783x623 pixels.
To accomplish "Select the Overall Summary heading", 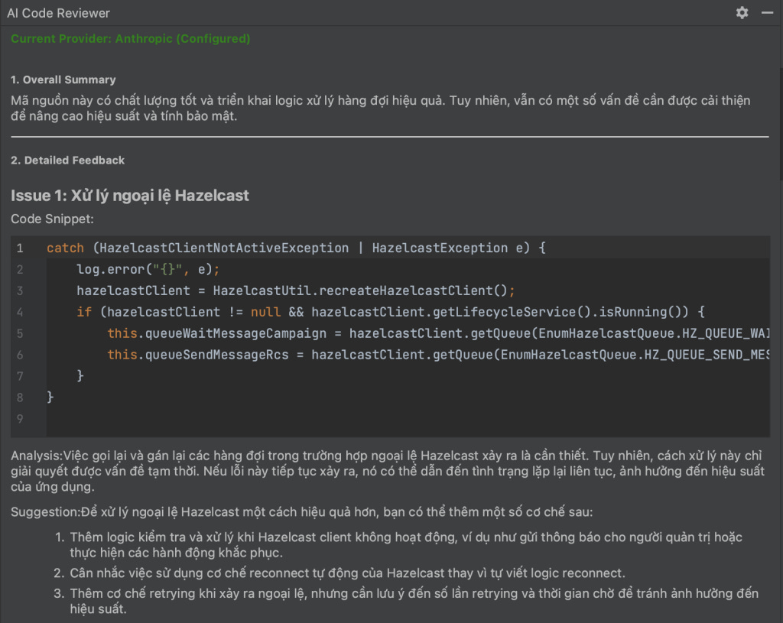I will point(63,79).
